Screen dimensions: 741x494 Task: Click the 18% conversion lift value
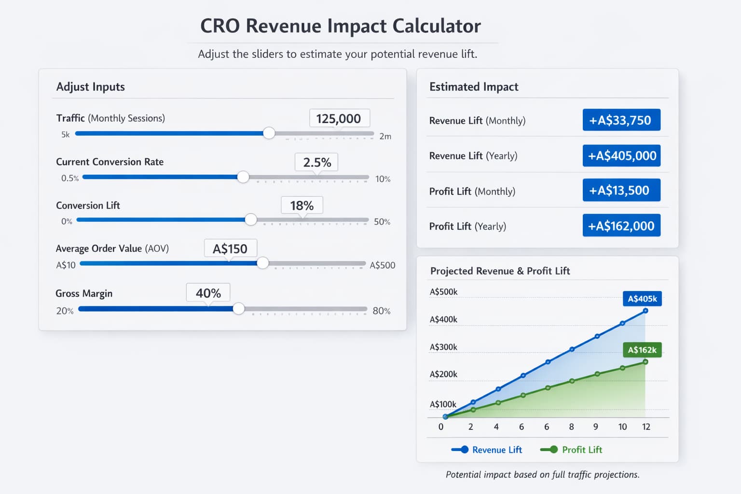tap(302, 206)
